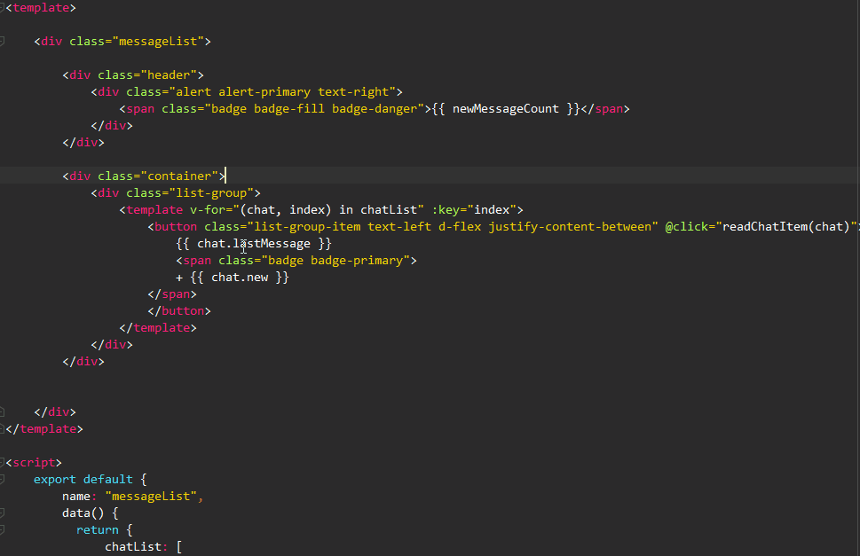Click the chat.lastMessage interpolation
Image resolution: width=860 pixels, height=556 pixels.
(x=254, y=245)
